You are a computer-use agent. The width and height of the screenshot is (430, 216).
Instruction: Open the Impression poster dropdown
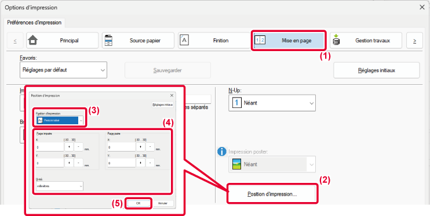tap(272, 164)
